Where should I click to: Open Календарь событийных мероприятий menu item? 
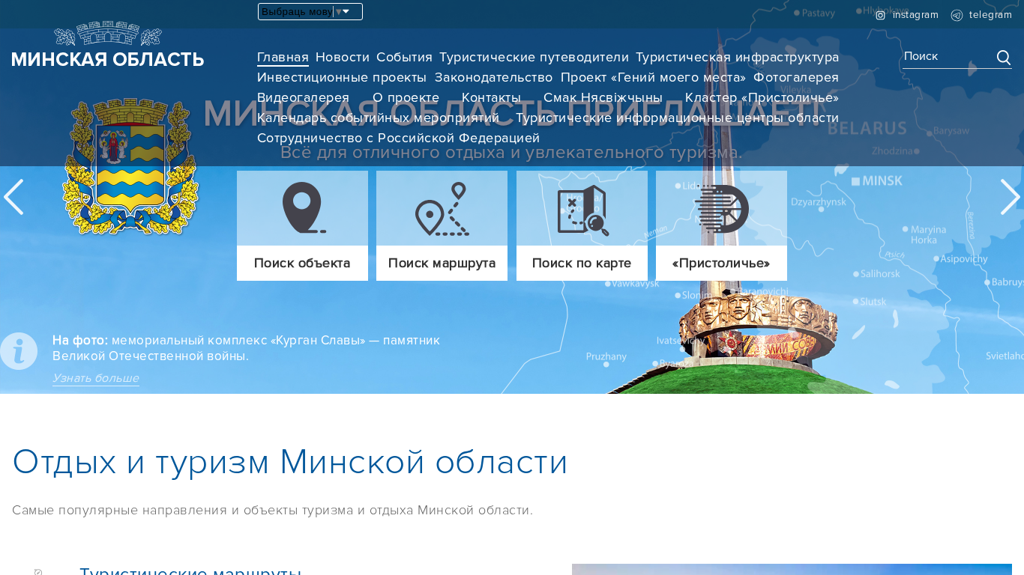pyautogui.click(x=378, y=118)
